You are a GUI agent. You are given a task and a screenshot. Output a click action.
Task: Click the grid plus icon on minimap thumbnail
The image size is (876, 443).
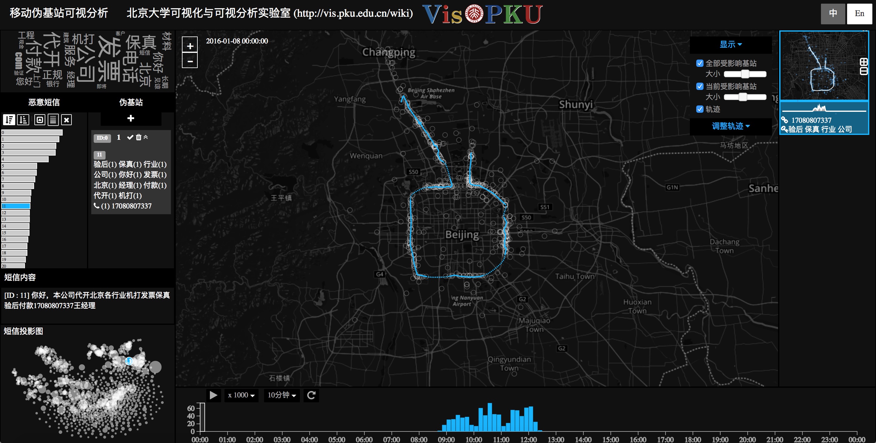pyautogui.click(x=864, y=62)
